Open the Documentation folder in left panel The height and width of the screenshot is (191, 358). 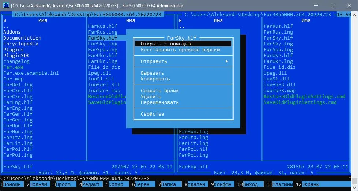coord(22,38)
